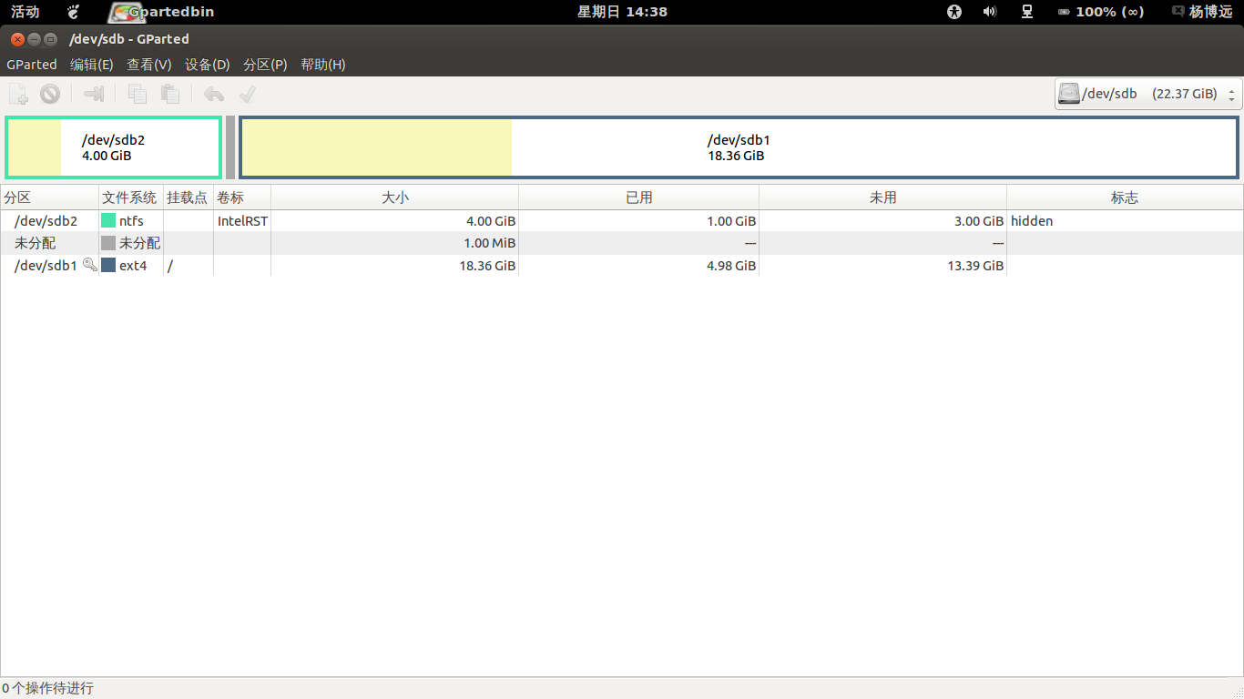Screen dimensions: 1244x699
Task: Click the 分区 column header
Action: coord(49,198)
